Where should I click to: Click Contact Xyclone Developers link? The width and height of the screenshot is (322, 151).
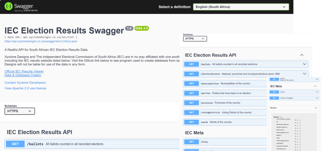(x=25, y=83)
